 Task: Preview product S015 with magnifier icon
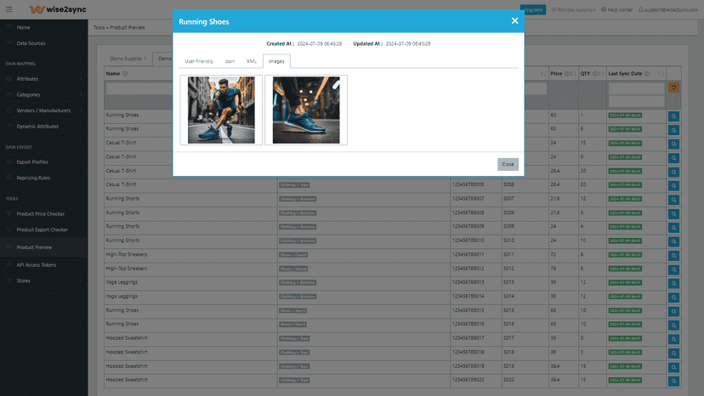673,311
